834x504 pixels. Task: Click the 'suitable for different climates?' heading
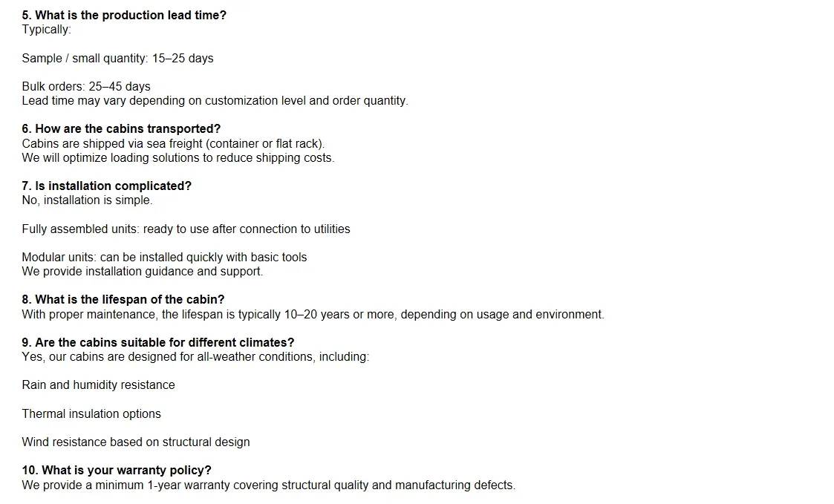pyautogui.click(x=157, y=342)
